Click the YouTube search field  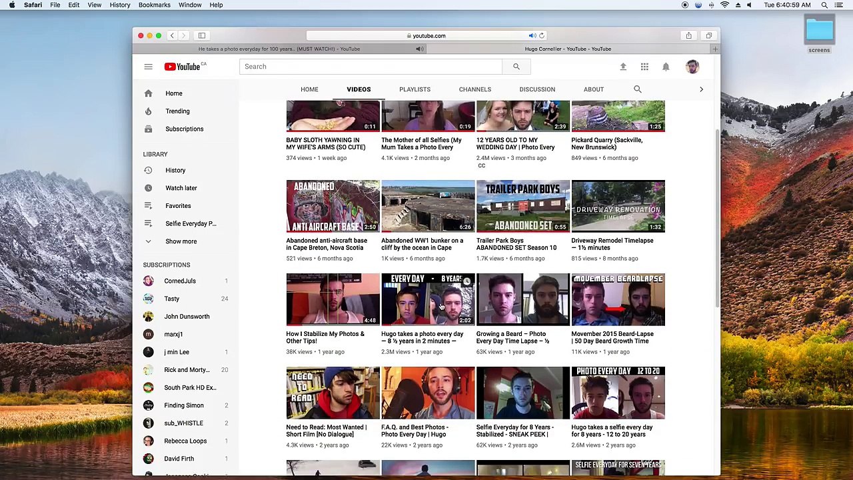[371, 67]
